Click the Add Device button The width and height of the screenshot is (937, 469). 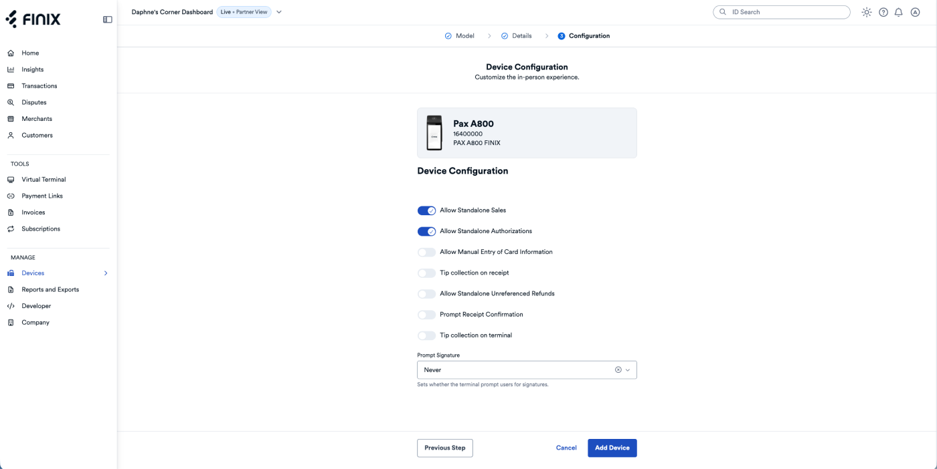click(612, 448)
